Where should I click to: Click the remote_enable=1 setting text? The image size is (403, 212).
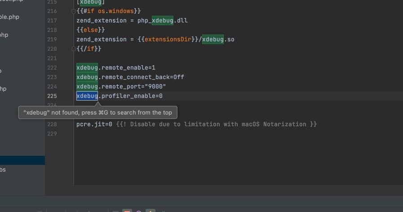click(128, 67)
